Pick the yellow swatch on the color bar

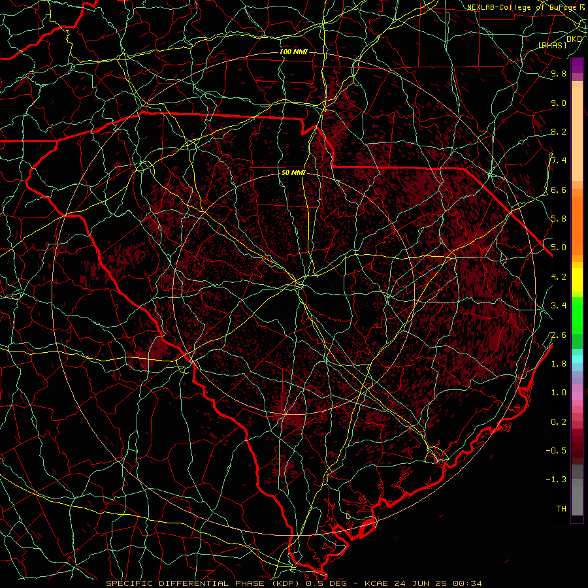577,280
